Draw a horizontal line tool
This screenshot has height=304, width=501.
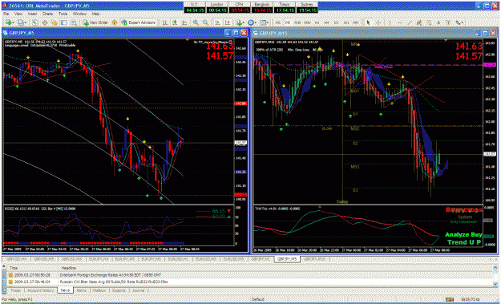click(x=400, y=22)
